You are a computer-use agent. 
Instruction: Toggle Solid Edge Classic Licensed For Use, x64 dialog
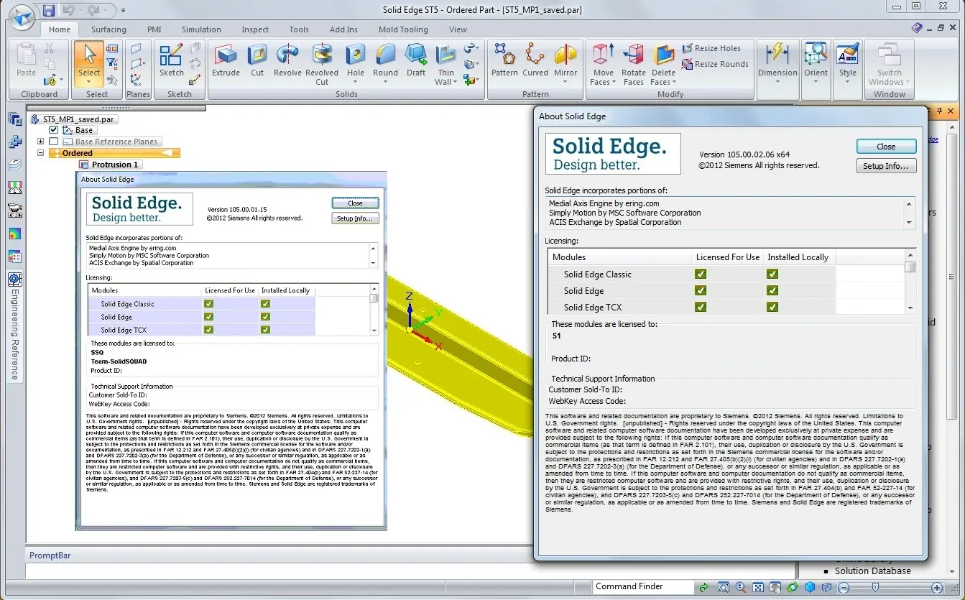pos(701,274)
